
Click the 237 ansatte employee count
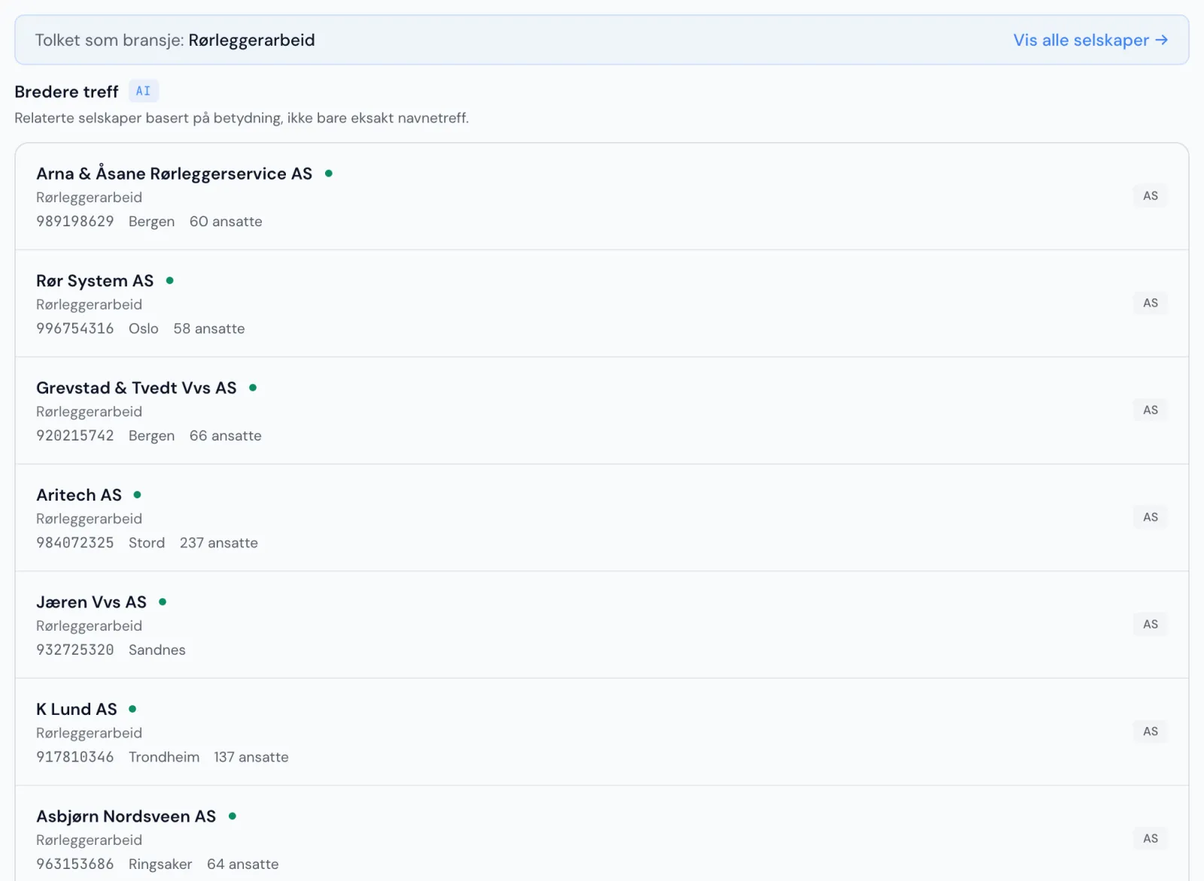[x=219, y=543]
